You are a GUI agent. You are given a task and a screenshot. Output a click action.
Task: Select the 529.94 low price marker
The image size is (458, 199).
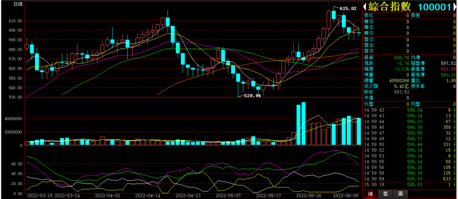252,95
